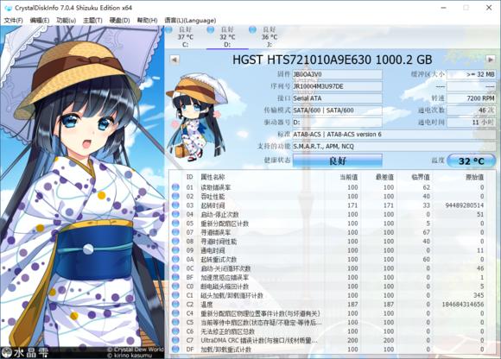Select raw value 345 in C1 row
The height and width of the screenshot is (359, 501).
[x=479, y=295]
